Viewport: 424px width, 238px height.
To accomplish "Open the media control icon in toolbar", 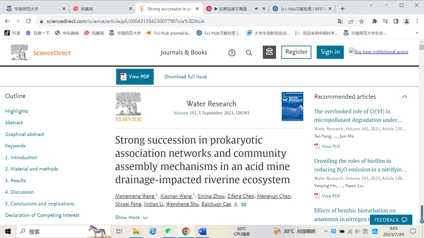I will [385, 21].
